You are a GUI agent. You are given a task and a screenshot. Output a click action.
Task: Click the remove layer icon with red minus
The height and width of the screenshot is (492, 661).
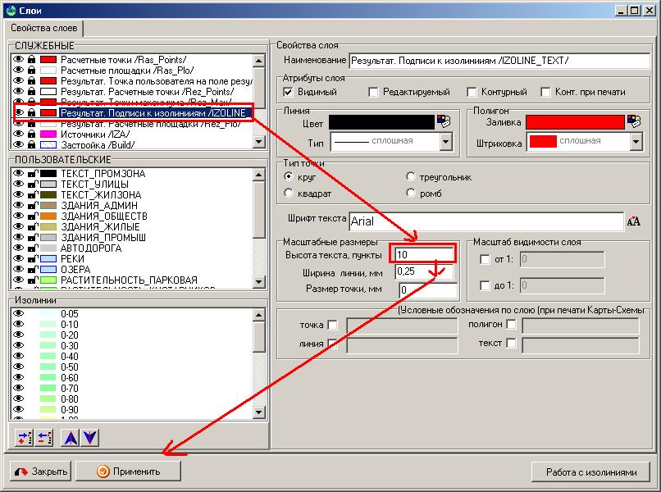click(x=44, y=437)
